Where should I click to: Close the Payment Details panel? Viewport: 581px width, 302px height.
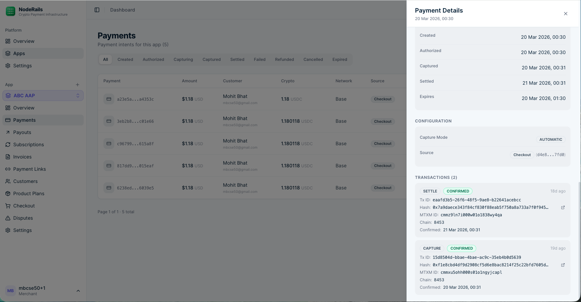(565, 14)
